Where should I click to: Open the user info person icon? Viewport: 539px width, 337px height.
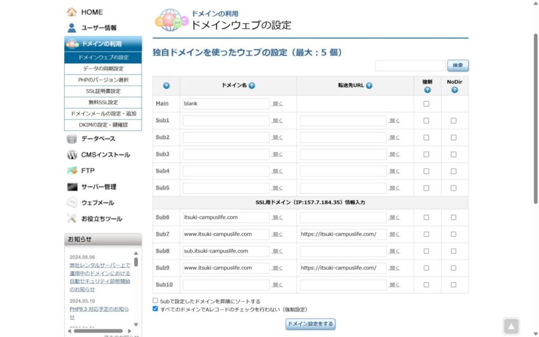point(72,28)
